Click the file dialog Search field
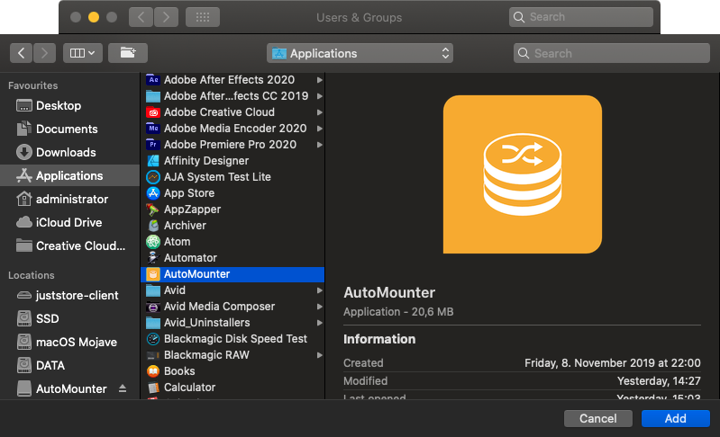The image size is (720, 437). tap(612, 53)
